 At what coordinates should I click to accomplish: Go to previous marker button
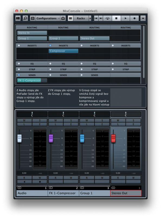click(x=96, y=18)
